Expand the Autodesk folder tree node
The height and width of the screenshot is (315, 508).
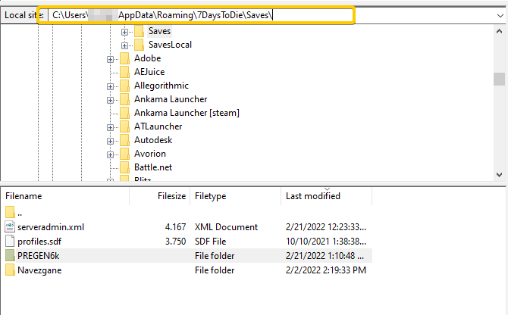tap(110, 141)
